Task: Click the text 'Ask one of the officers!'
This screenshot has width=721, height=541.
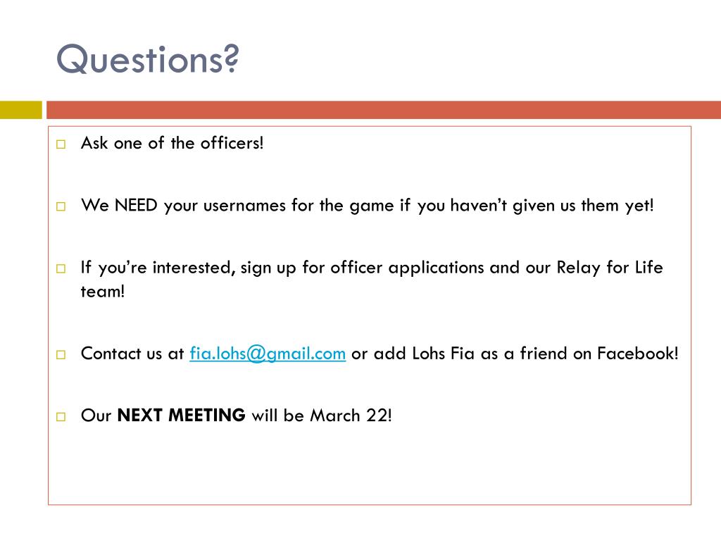Action: [x=172, y=143]
